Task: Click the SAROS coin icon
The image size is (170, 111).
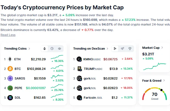Action: 10,78
